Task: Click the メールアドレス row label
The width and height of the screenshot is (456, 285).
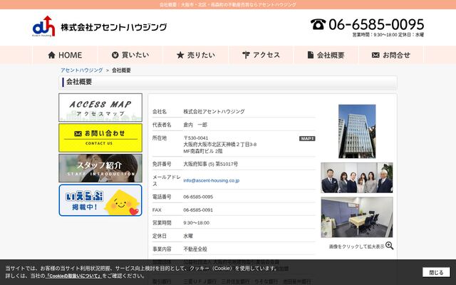Action: tap(166, 180)
